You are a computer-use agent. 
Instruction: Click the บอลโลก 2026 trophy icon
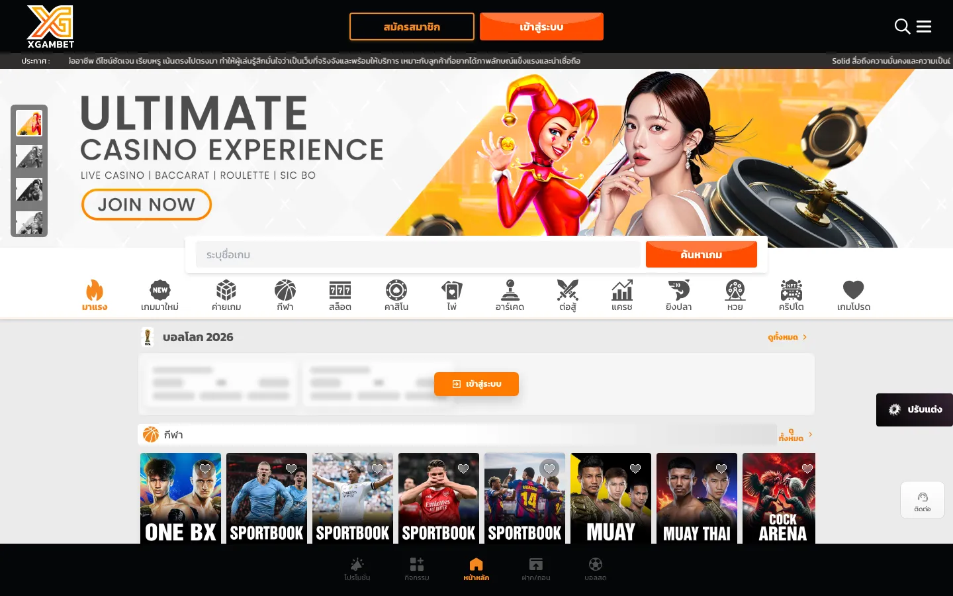[x=148, y=337]
